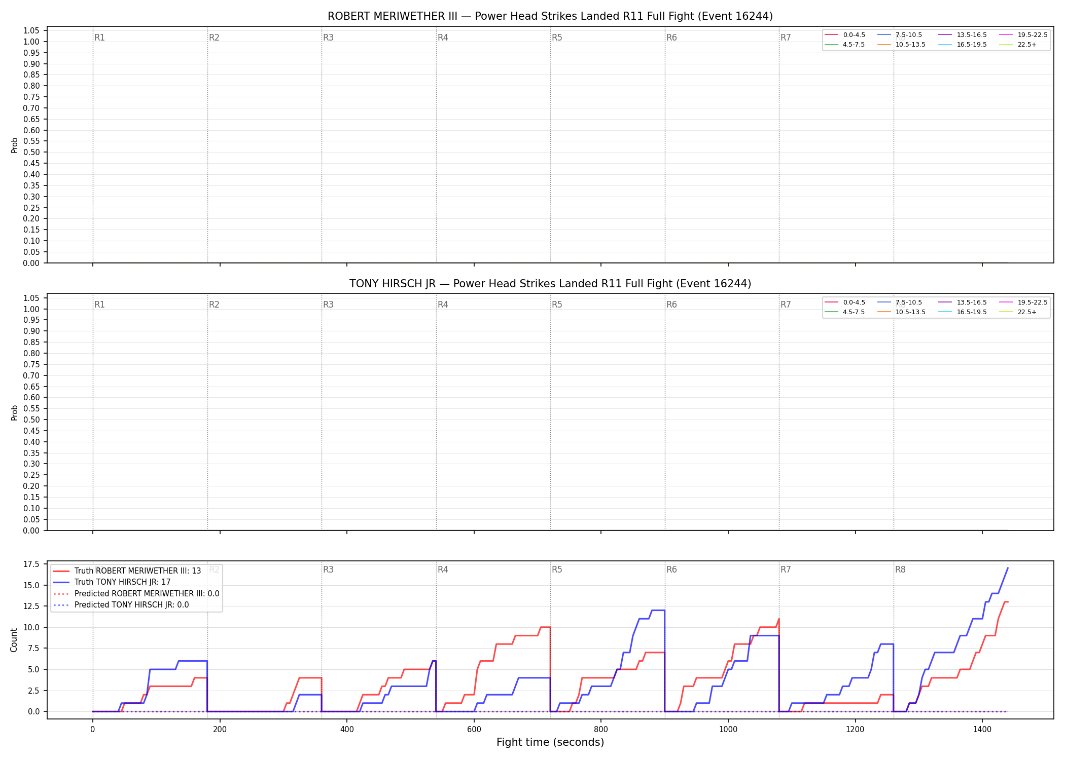Click the 'Fight time (seconds)' axis label
The image size is (1065, 760).
point(550,743)
